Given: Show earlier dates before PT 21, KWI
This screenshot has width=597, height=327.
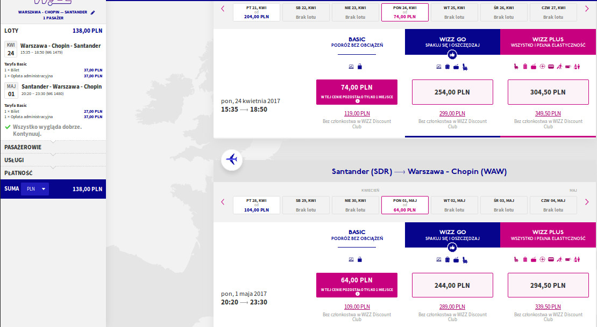Looking at the screenshot, I should tap(223, 9).
